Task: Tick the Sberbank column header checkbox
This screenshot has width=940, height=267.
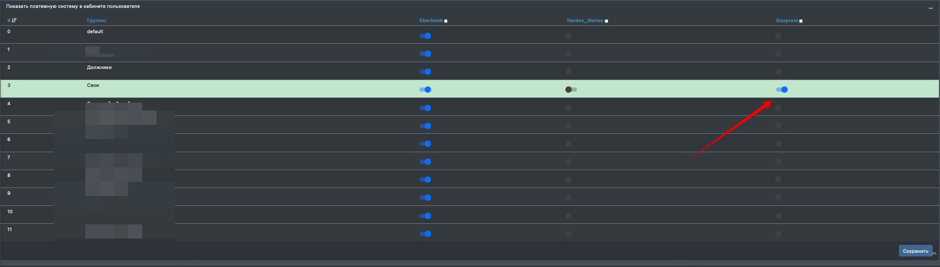Action: tap(446, 21)
